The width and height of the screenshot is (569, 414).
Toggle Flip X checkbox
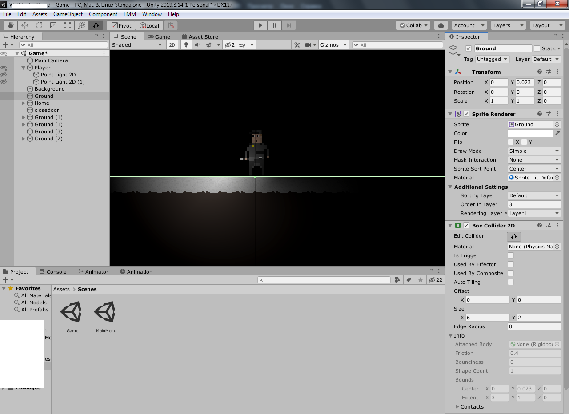(x=511, y=142)
